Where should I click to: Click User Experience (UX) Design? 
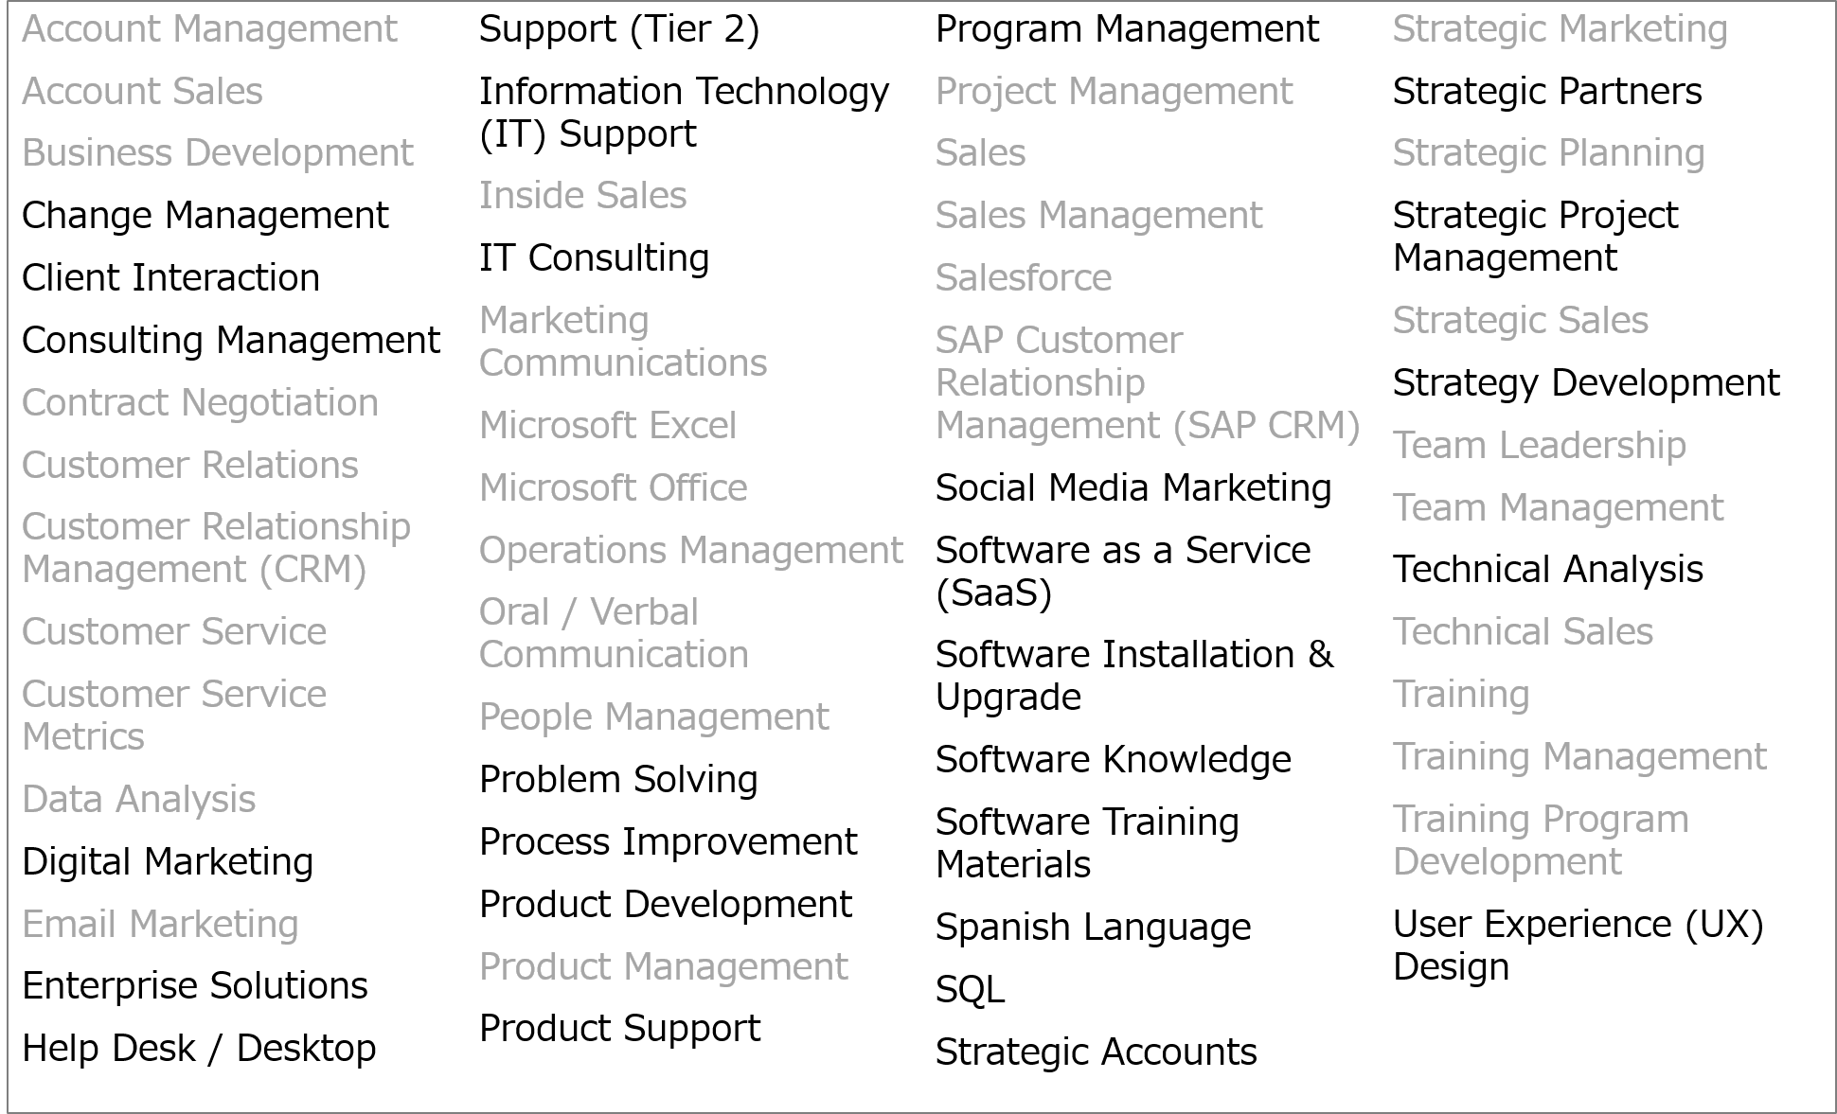click(x=1578, y=946)
